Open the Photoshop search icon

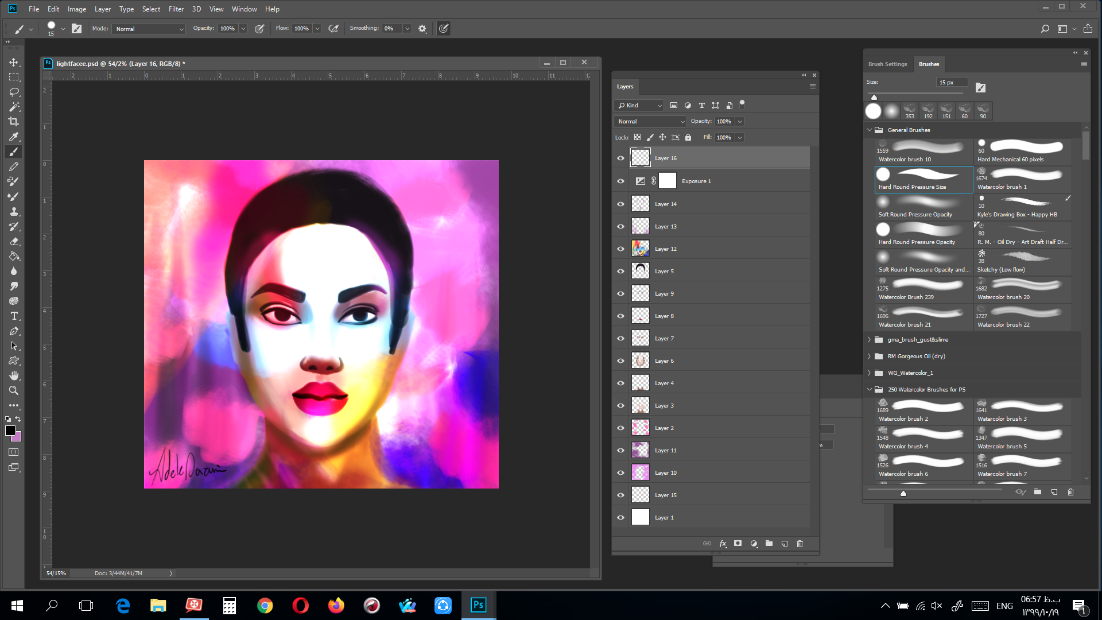click(1045, 29)
